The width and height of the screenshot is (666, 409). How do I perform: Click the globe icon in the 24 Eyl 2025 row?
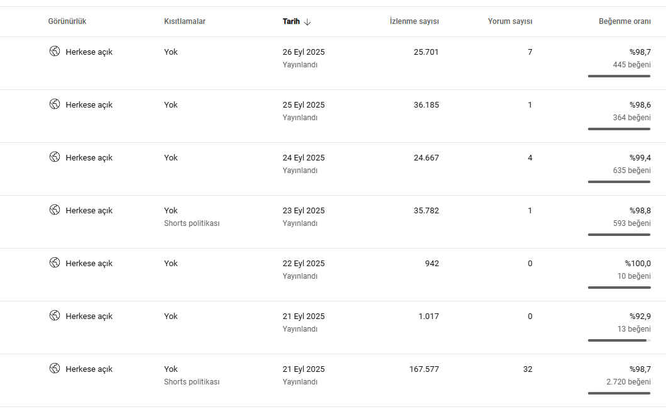click(55, 157)
